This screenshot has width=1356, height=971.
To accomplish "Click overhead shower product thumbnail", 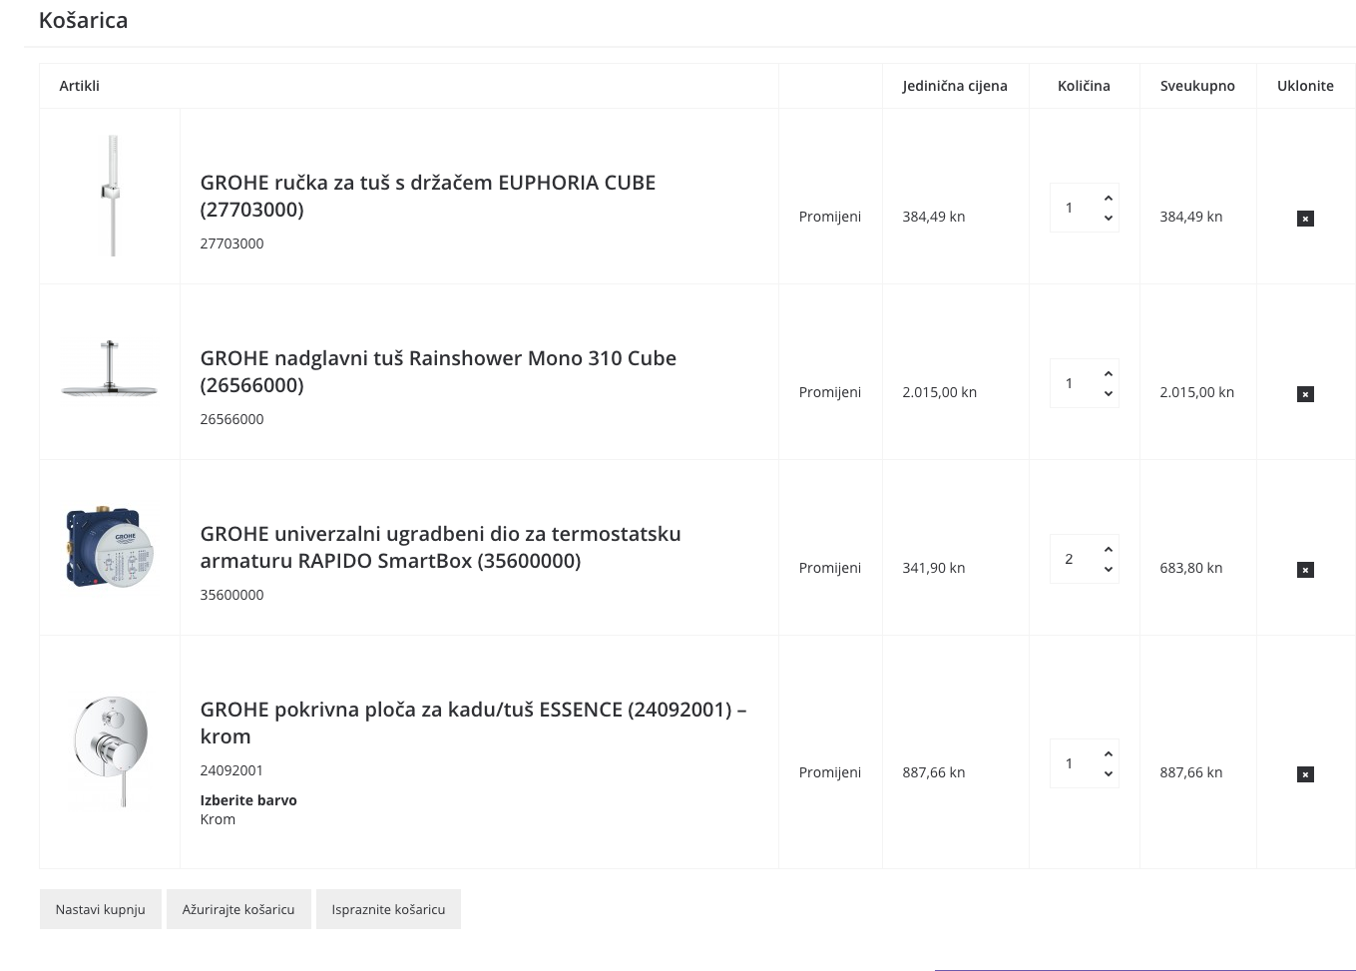I will [x=110, y=369].
